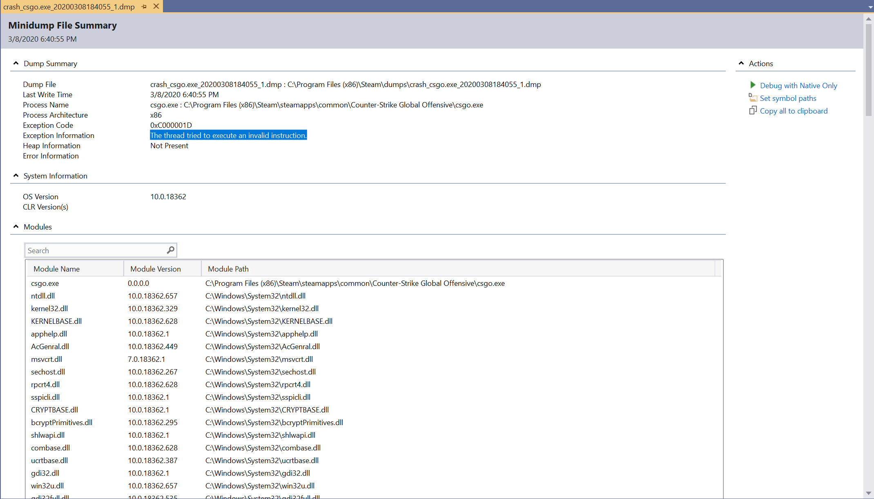Click the vertical scrollbar thumb
The image size is (874, 499).
pyautogui.click(x=868, y=70)
